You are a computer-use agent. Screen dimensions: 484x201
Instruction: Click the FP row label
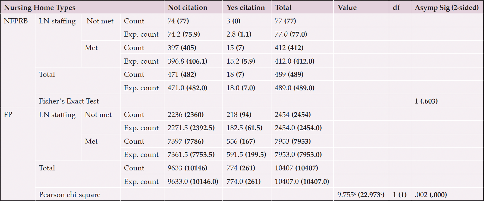coord(8,115)
